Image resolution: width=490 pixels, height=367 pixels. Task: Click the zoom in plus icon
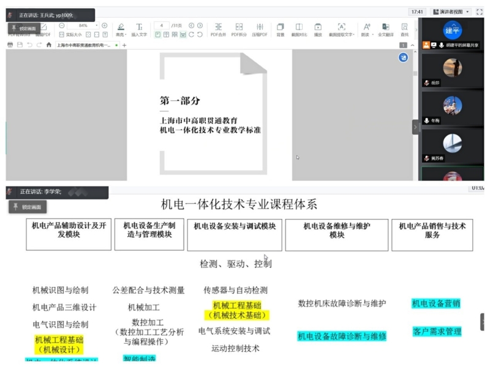click(104, 26)
